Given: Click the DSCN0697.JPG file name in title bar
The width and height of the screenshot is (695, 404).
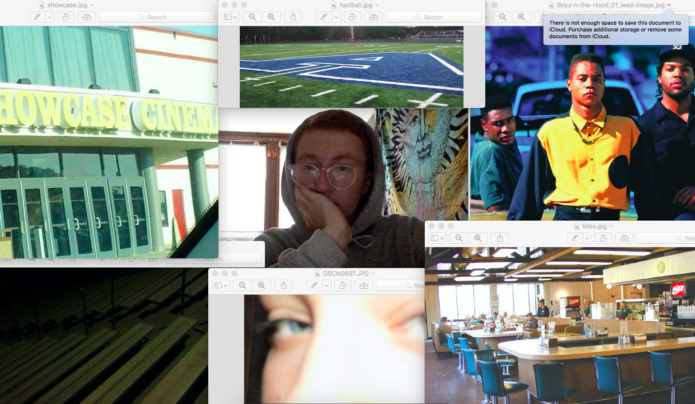Looking at the screenshot, I should tap(346, 274).
